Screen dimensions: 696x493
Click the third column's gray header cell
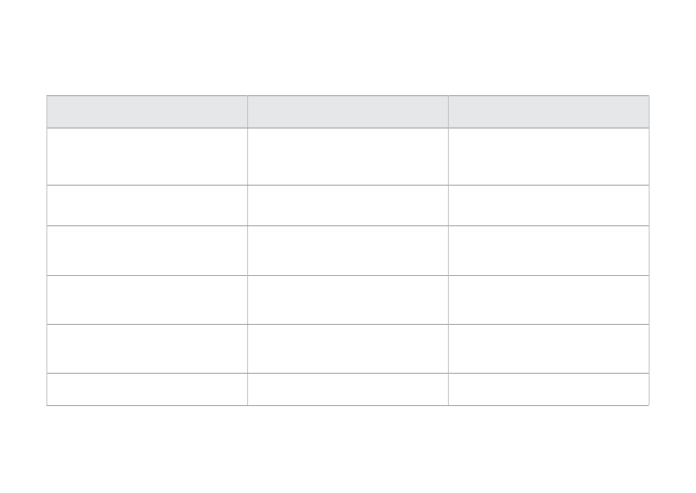tap(548, 112)
